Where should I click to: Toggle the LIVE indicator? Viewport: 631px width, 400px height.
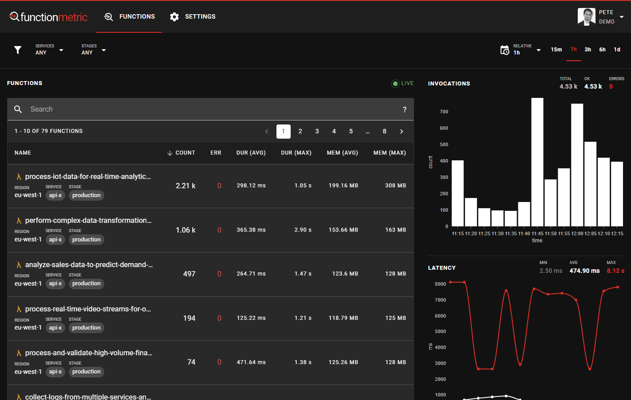(402, 83)
